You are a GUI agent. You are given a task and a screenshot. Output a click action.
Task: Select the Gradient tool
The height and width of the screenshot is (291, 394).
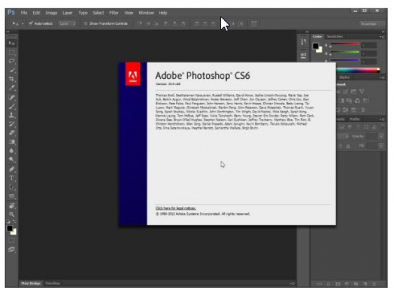[x=11, y=142]
